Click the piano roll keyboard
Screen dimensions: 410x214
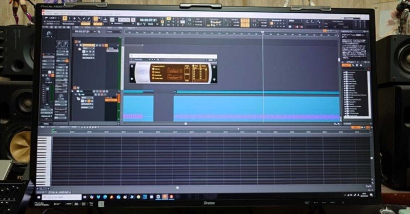pyautogui.click(x=44, y=161)
